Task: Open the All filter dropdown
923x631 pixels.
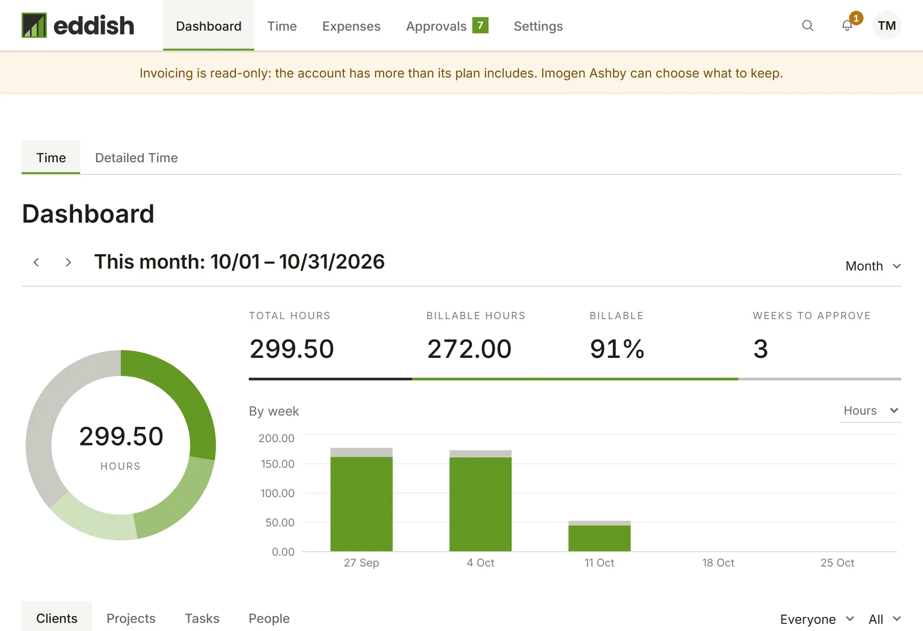Action: 884,619
